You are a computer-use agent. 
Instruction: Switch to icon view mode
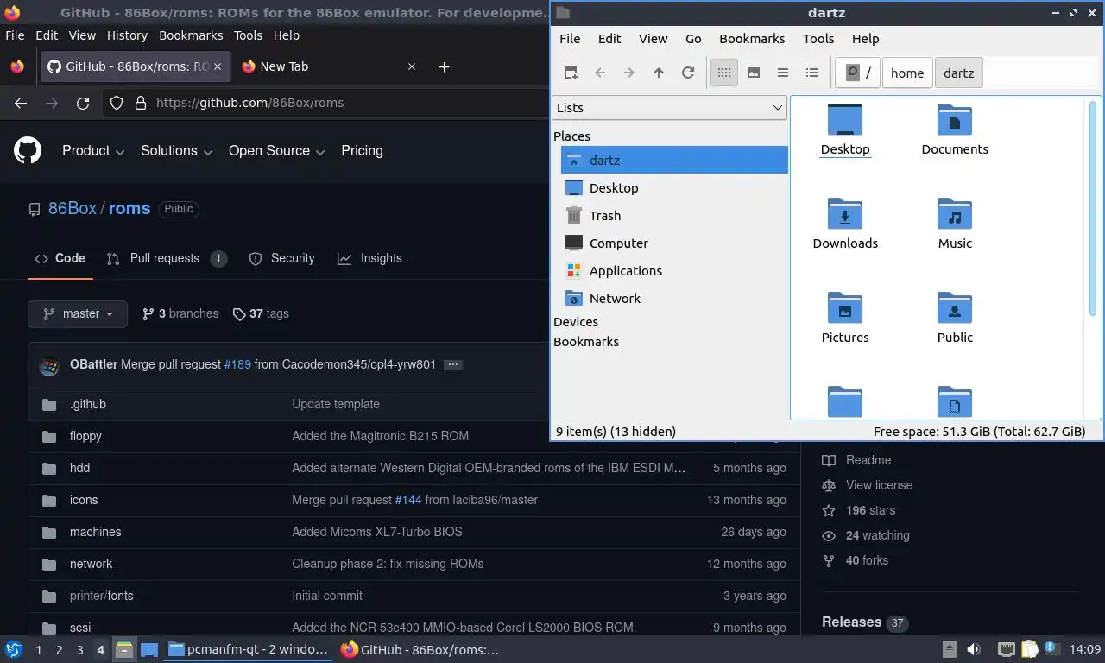click(x=724, y=73)
